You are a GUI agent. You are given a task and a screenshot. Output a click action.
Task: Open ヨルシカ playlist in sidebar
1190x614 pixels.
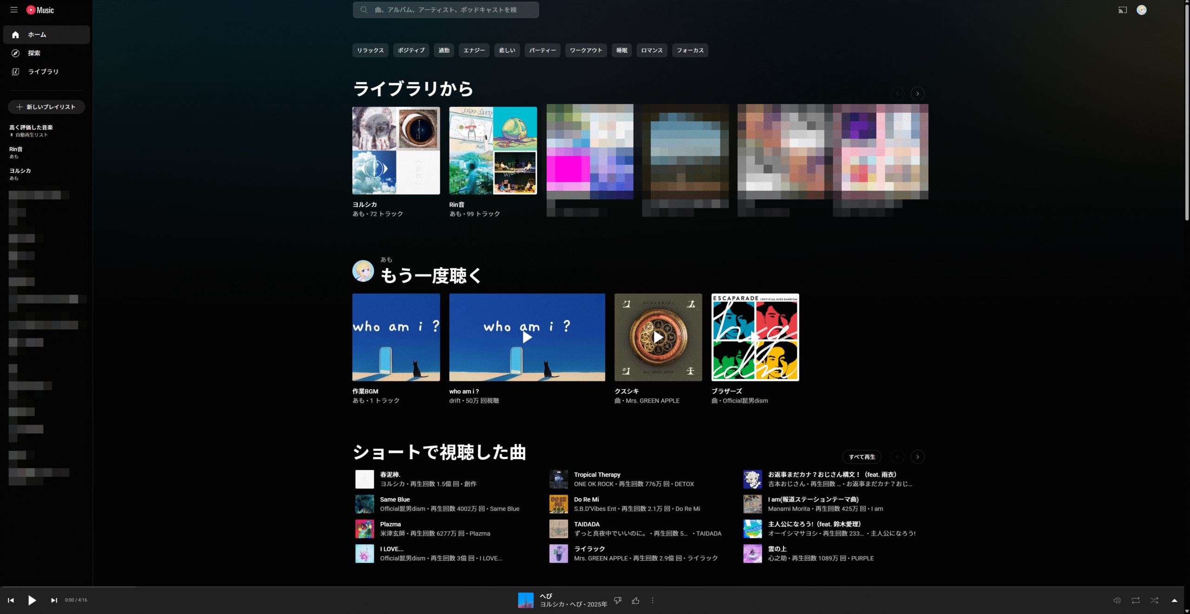[46, 174]
